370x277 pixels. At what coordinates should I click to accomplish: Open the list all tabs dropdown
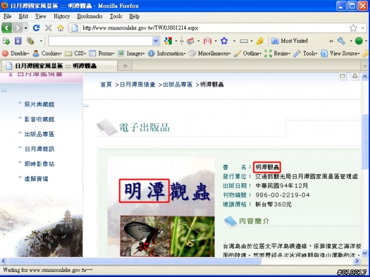(x=365, y=66)
